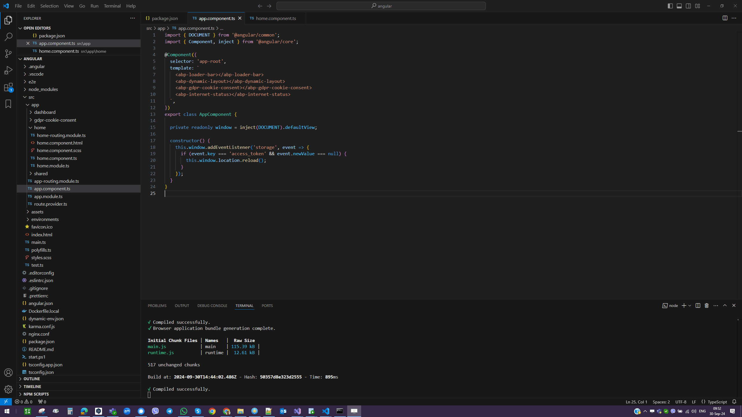Open the Source Control view

coord(8,54)
